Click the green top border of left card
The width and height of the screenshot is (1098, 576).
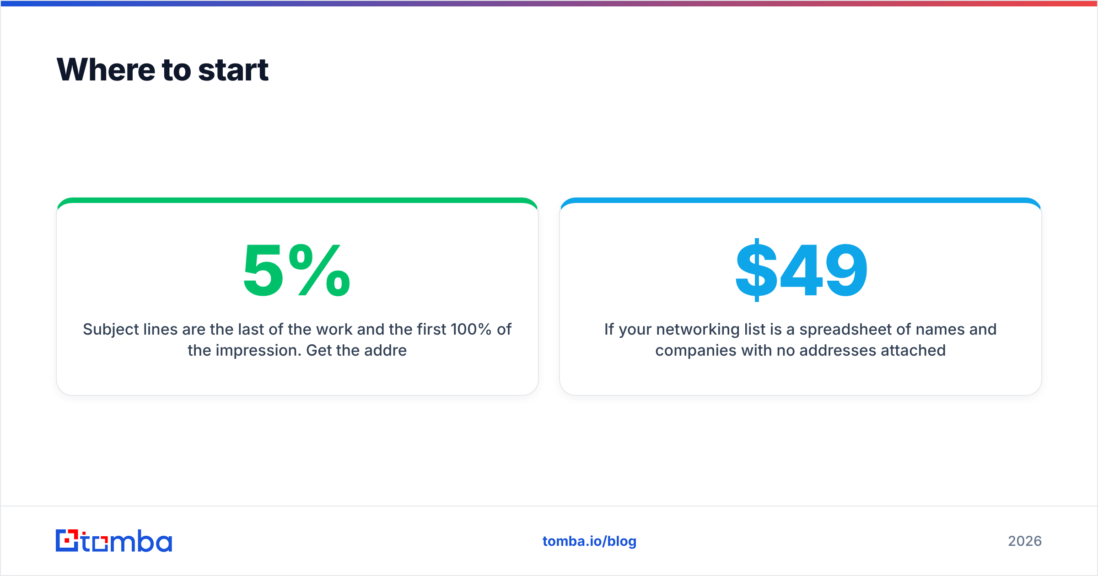point(297,200)
